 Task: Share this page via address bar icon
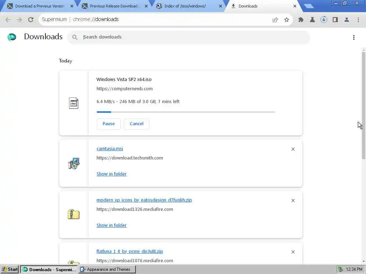(275, 20)
